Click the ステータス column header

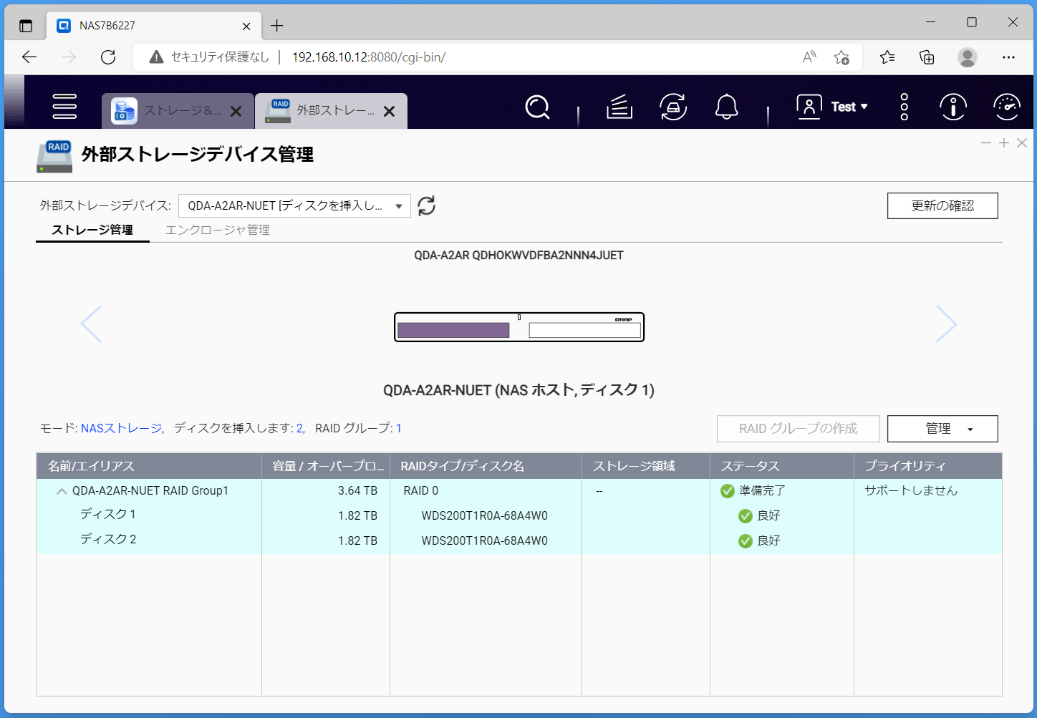782,466
